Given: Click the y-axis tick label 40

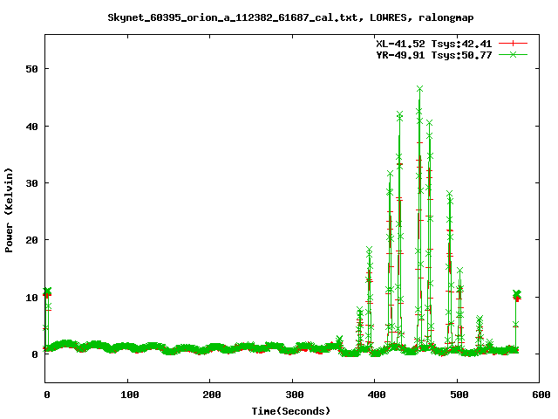Looking at the screenshot, I should pos(31,126).
